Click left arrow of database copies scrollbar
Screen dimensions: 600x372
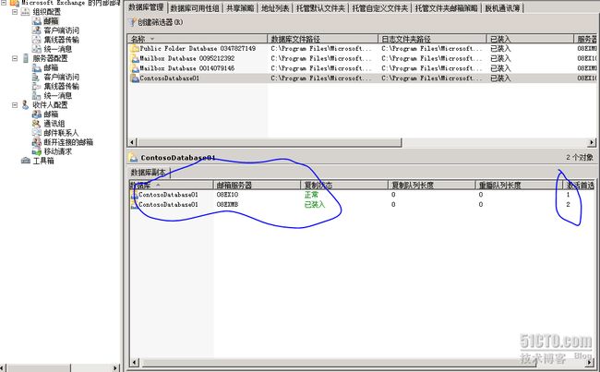pos(135,362)
